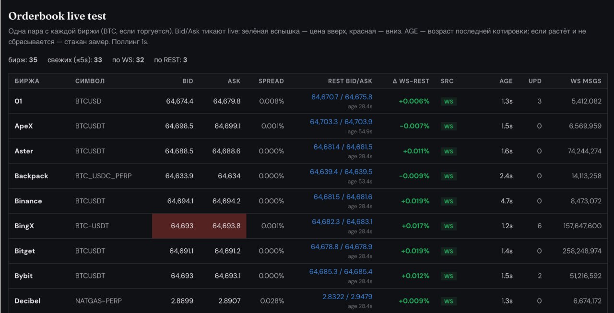Click Bitget REST quote 64,678.8 / 64,678.9
614x313 pixels.
tap(342, 246)
